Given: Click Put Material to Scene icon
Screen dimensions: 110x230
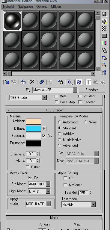Looking at the screenshot, I should 14,82.
